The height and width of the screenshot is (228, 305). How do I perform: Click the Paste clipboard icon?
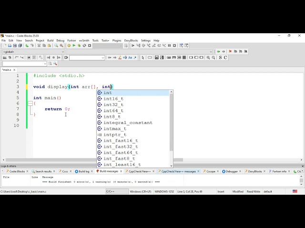click(x=50, y=46)
